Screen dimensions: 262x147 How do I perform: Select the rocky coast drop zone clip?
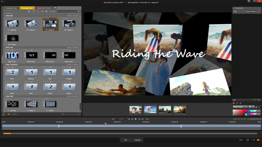[x=165, y=109]
